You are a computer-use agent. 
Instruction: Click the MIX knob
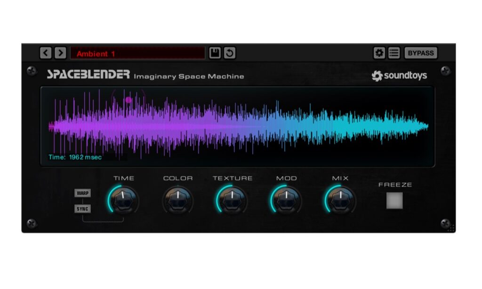pyautogui.click(x=340, y=200)
